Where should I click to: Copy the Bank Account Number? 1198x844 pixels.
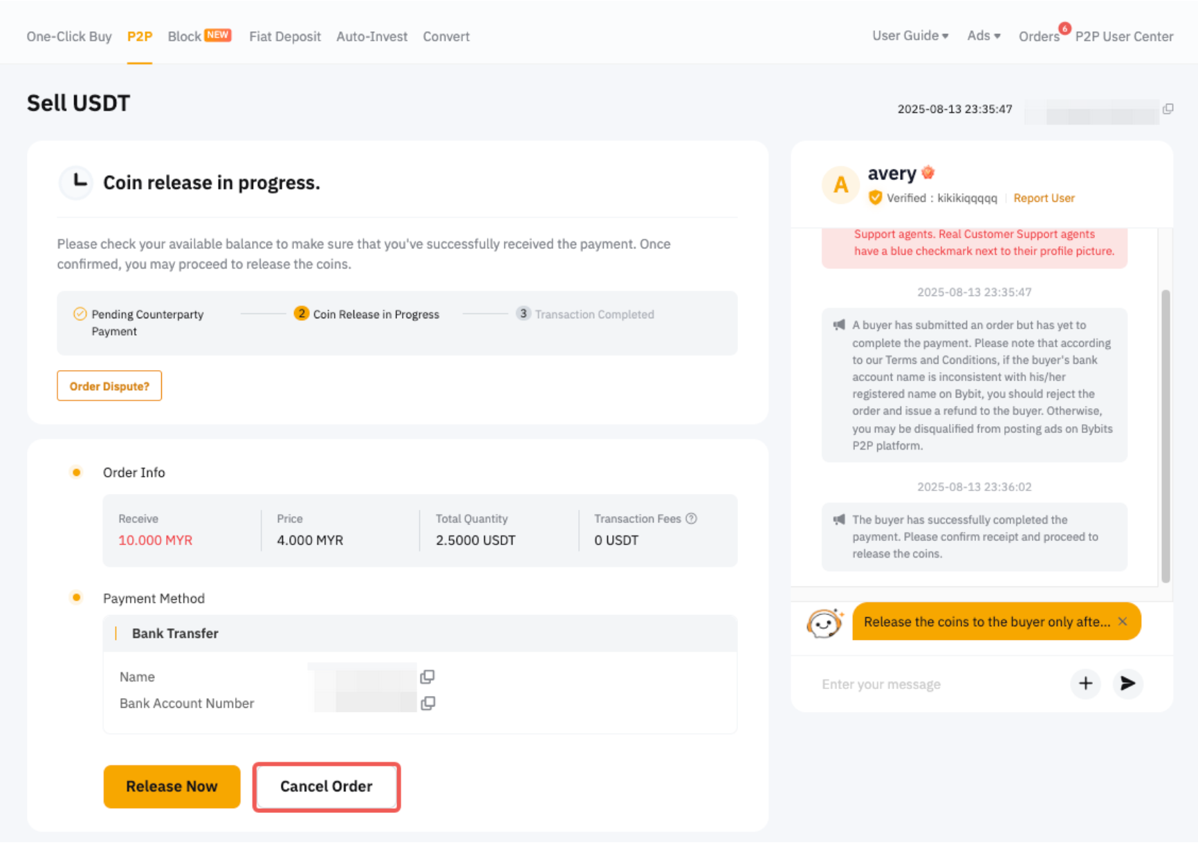coord(427,704)
